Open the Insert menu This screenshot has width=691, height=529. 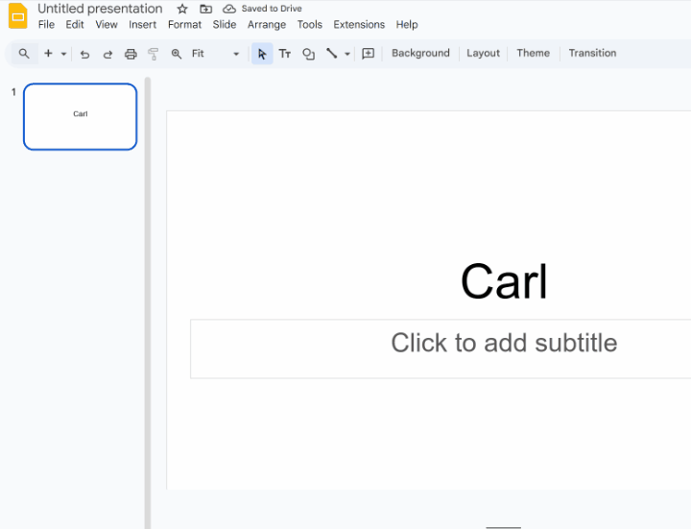(x=142, y=25)
